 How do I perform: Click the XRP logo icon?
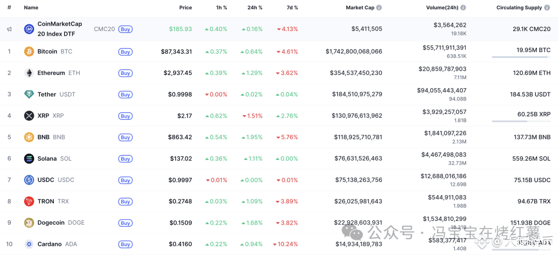(29, 116)
